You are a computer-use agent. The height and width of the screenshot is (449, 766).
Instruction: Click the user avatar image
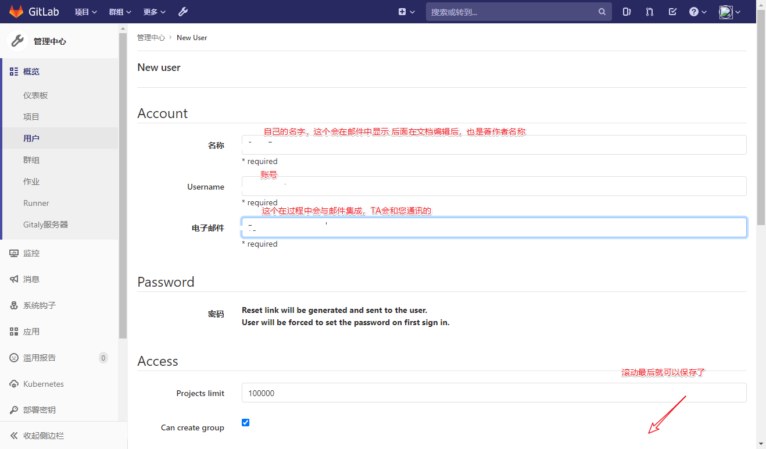(x=726, y=12)
